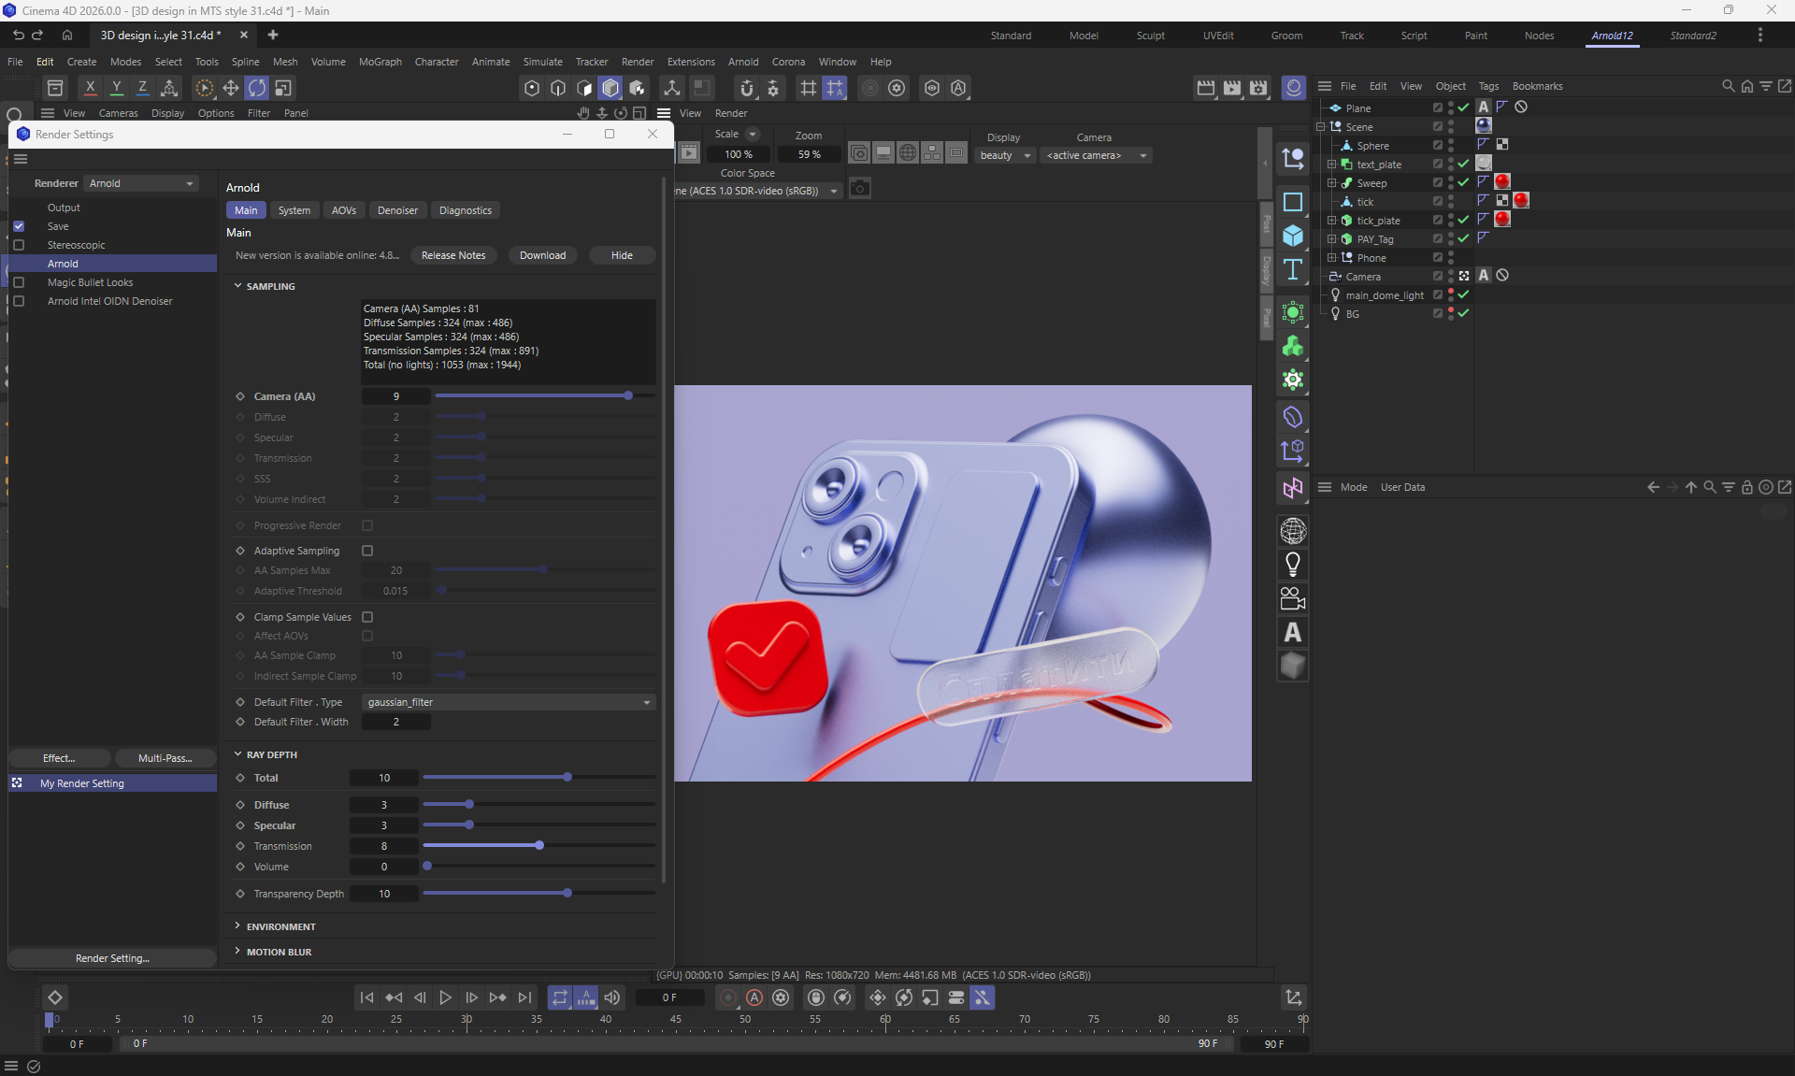Viewport: 1795px width, 1076px height.
Task: Open the Default Filter Type dropdown
Action: pos(508,702)
